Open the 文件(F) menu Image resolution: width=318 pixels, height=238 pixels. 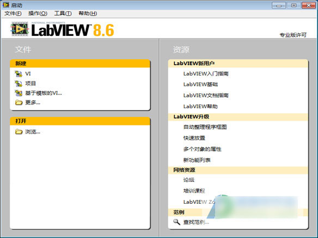pyautogui.click(x=13, y=14)
